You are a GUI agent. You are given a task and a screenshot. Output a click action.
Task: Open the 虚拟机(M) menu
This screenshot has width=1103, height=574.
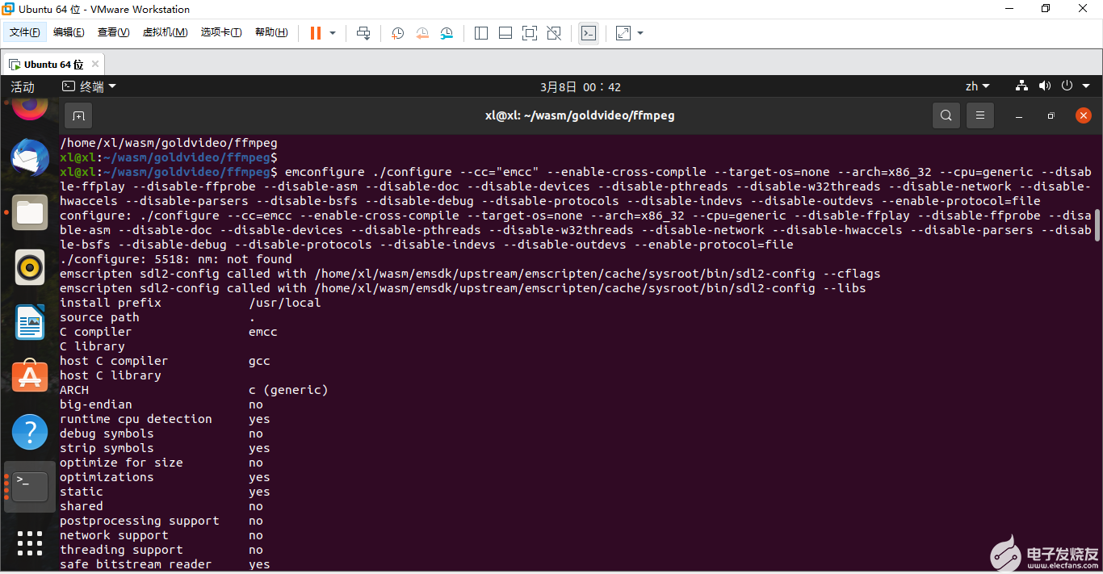[x=165, y=32]
